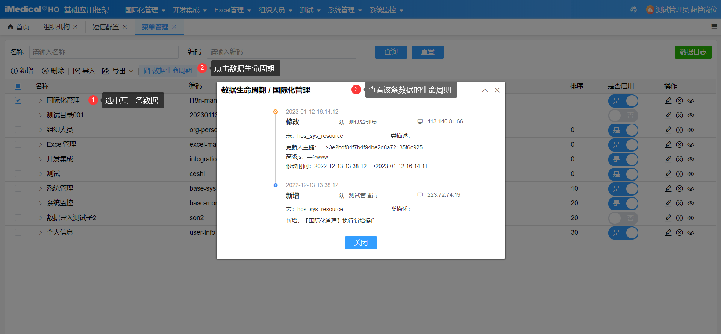This screenshot has width=721, height=334.
Task: Click the edit pencil for 国际化管理 row
Action: (668, 100)
